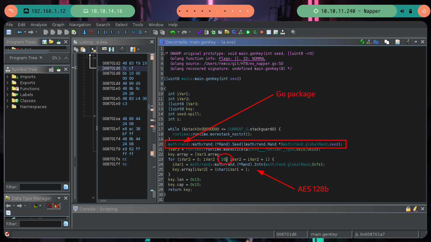
Task: Click the 10.10.14.16 VPN address pill
Action: click(103, 11)
